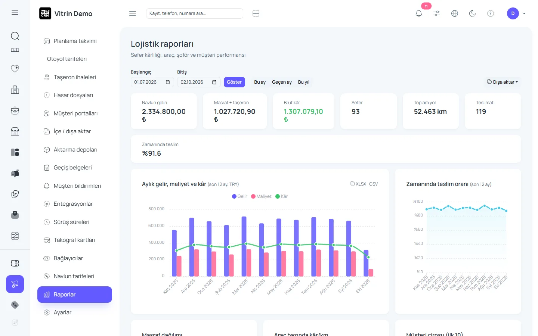This screenshot has height=336, width=538.
Task: Go to Navlun tarifeleri menu item
Action: (x=75, y=276)
